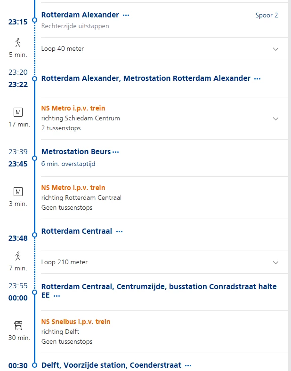Click the Metrostation Beurs stop name
Screen dimensions: 291x371
[76, 151]
